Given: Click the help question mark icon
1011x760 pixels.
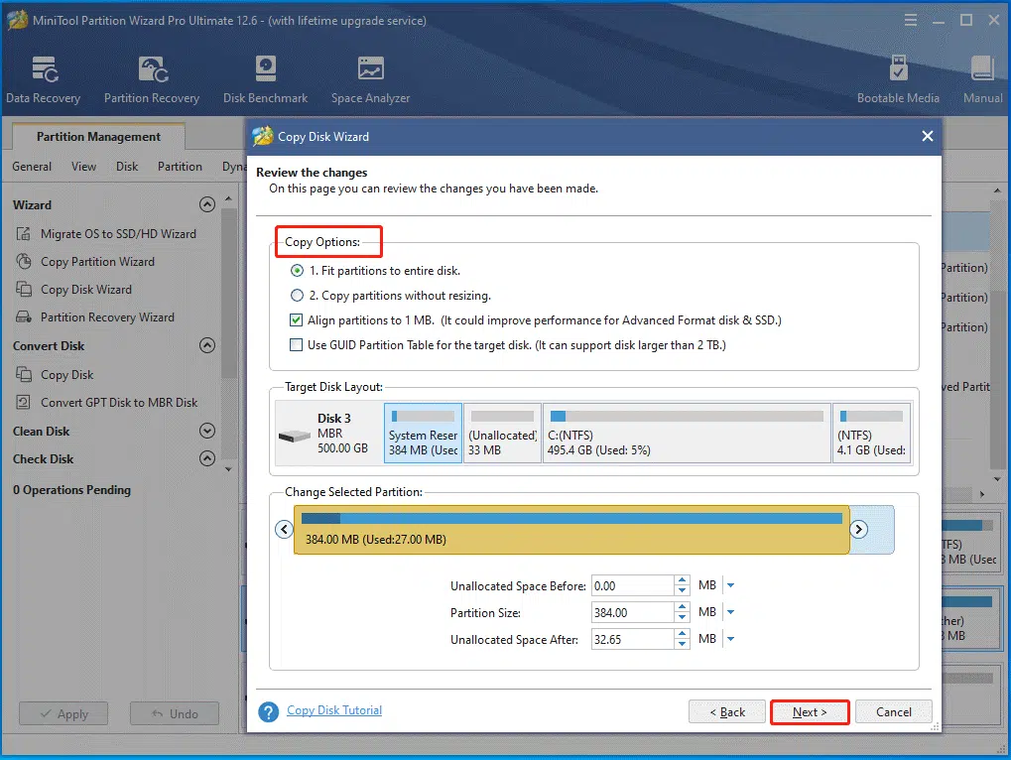Looking at the screenshot, I should pyautogui.click(x=268, y=710).
